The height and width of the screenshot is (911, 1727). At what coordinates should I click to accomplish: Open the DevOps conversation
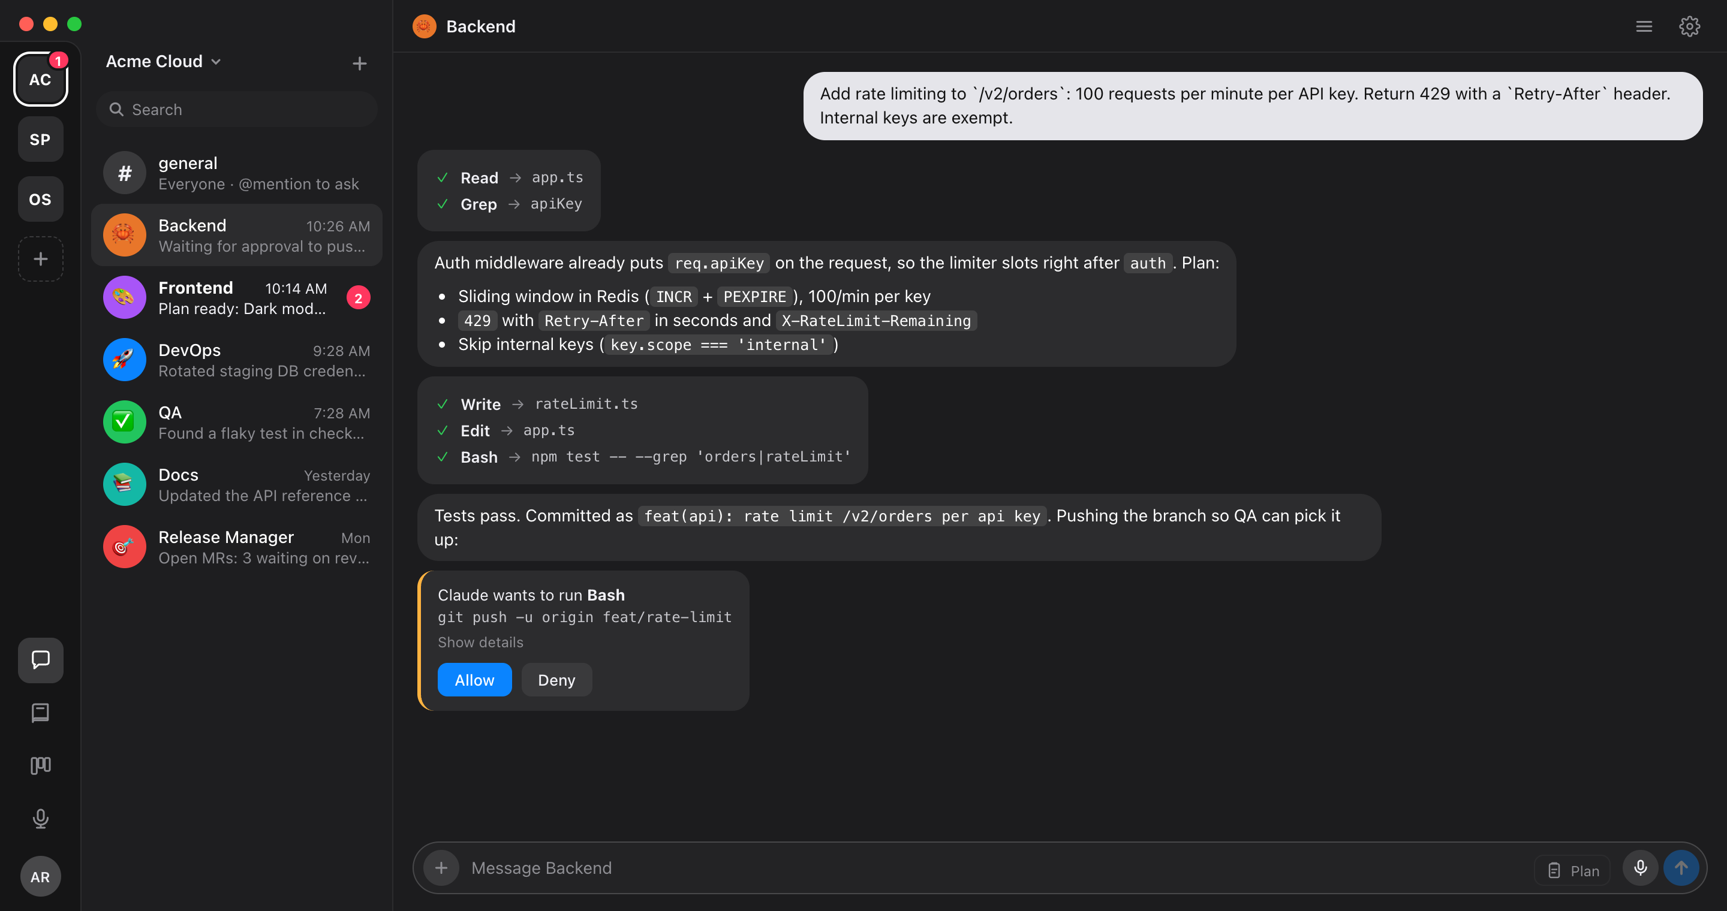pos(237,360)
